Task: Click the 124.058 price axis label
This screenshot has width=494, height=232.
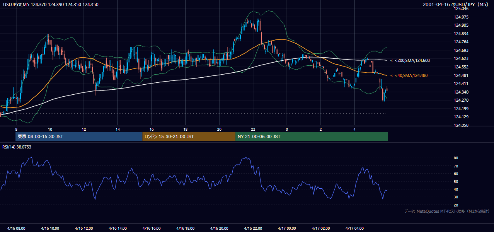Action: 461,125
